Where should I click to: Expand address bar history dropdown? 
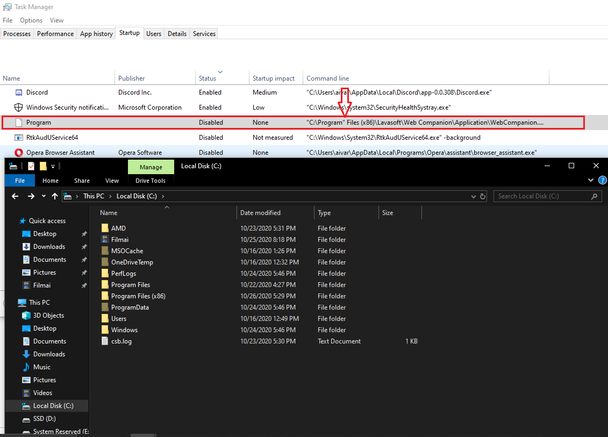[474, 196]
